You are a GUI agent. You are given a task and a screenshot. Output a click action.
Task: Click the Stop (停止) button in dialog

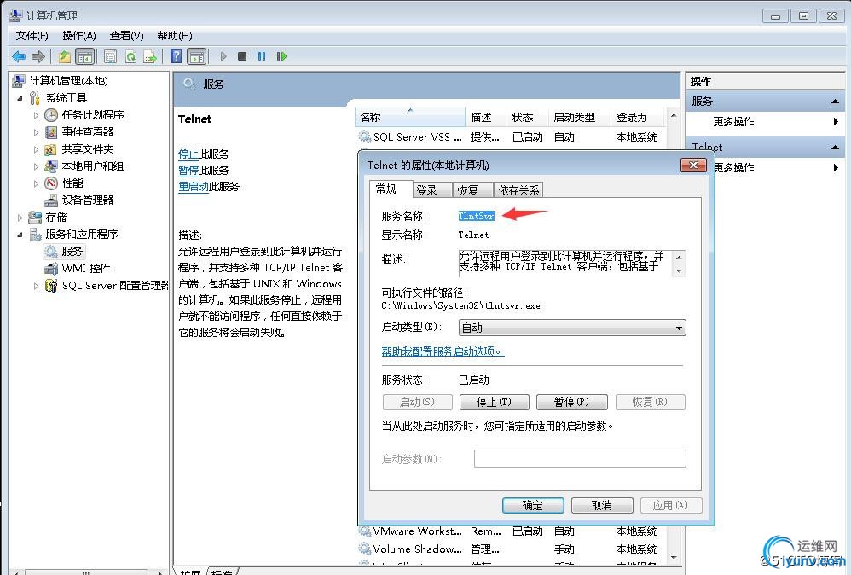tap(495, 402)
